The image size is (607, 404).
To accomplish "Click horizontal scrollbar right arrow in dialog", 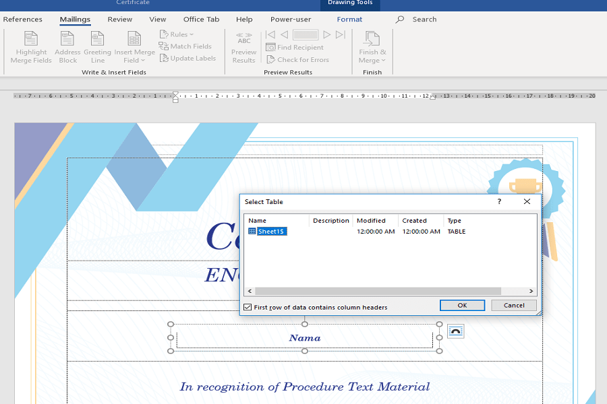I will coord(531,291).
